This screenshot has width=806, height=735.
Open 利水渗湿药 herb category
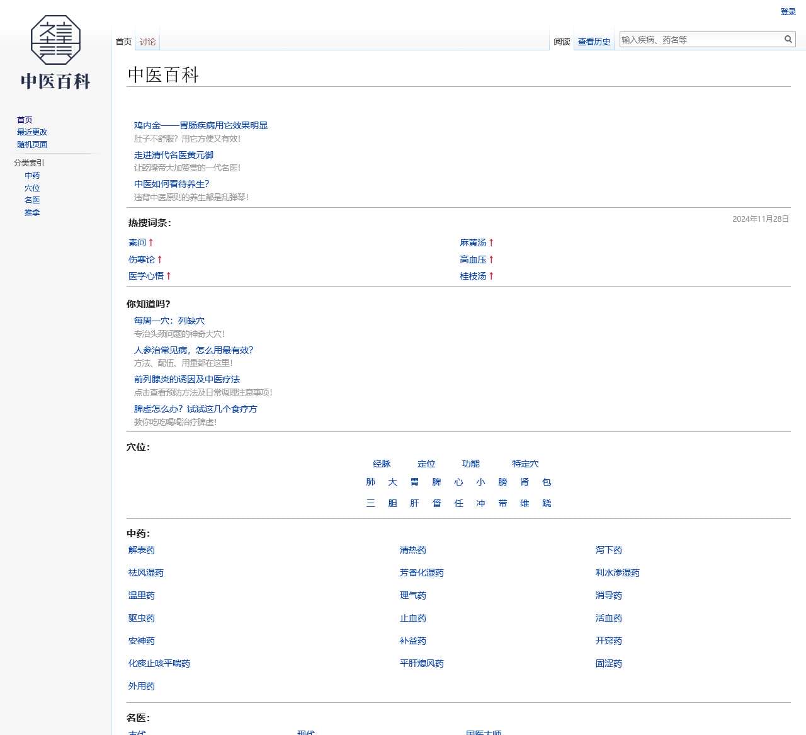(x=617, y=573)
